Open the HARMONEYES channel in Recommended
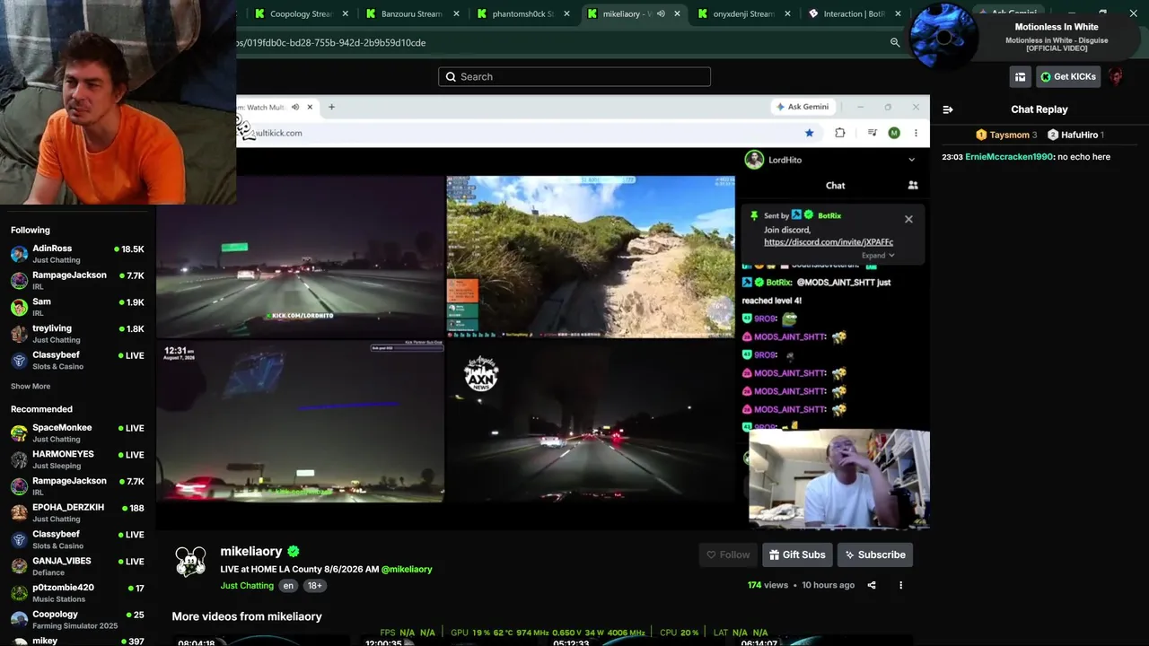The height and width of the screenshot is (646, 1149). click(77, 460)
